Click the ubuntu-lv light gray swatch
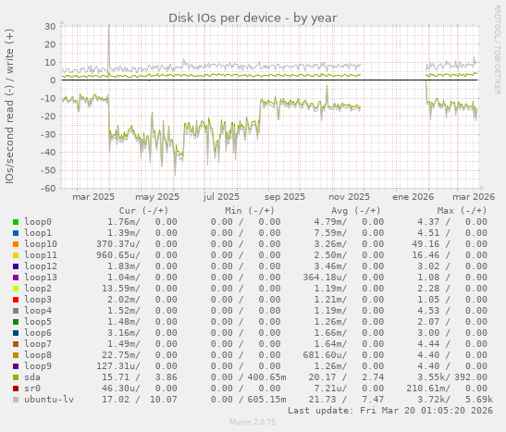 tap(16, 400)
